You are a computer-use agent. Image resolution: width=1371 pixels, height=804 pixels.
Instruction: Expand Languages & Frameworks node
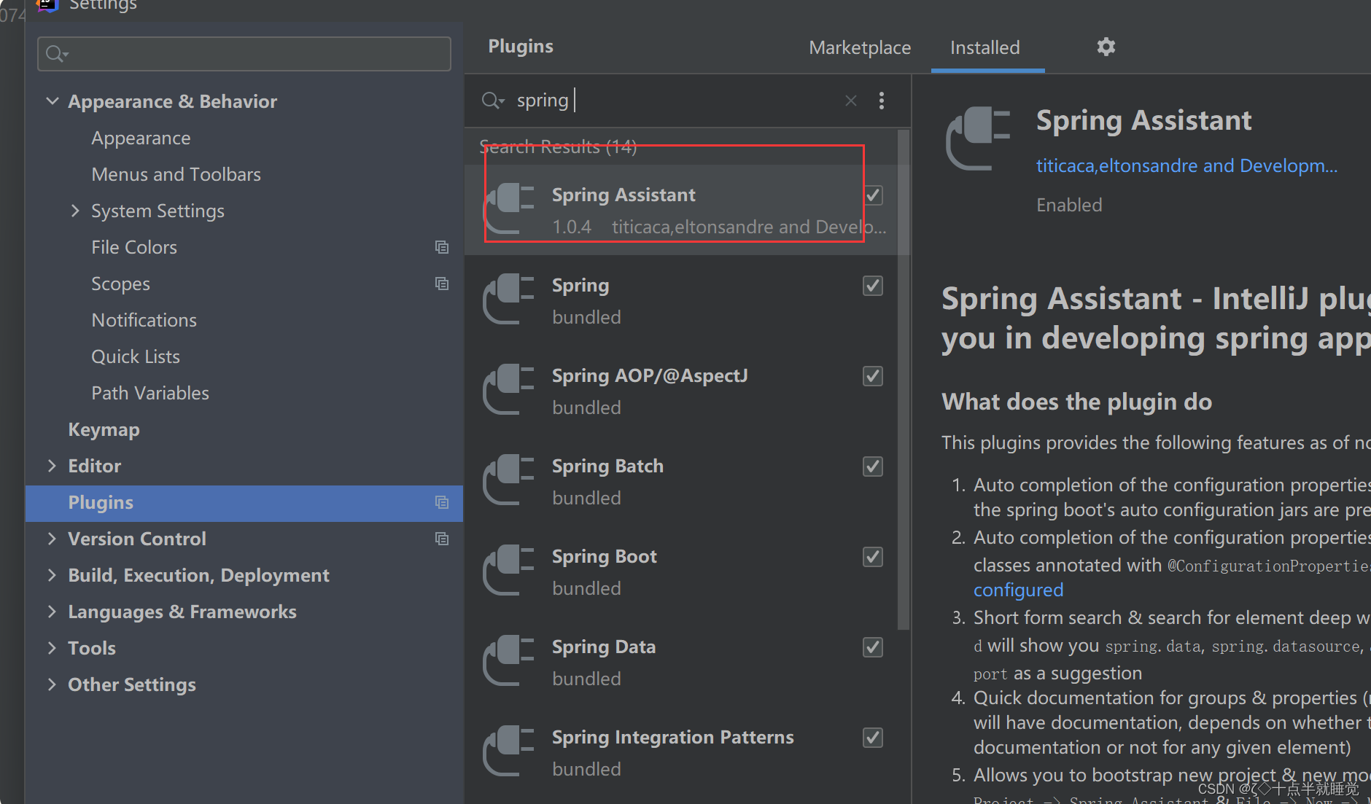point(52,612)
